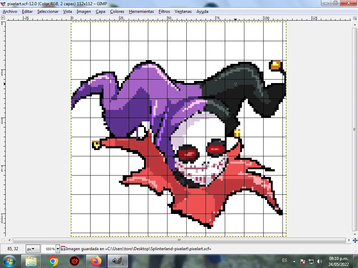
Task: Open the Windows Start button
Action: click(x=9, y=261)
